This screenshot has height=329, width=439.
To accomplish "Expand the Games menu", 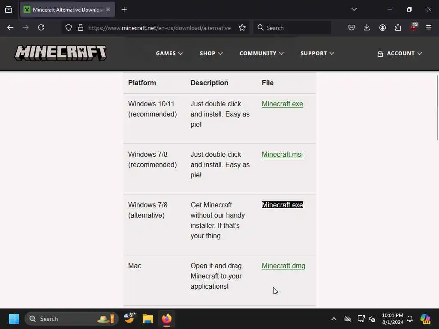I will pos(169,54).
